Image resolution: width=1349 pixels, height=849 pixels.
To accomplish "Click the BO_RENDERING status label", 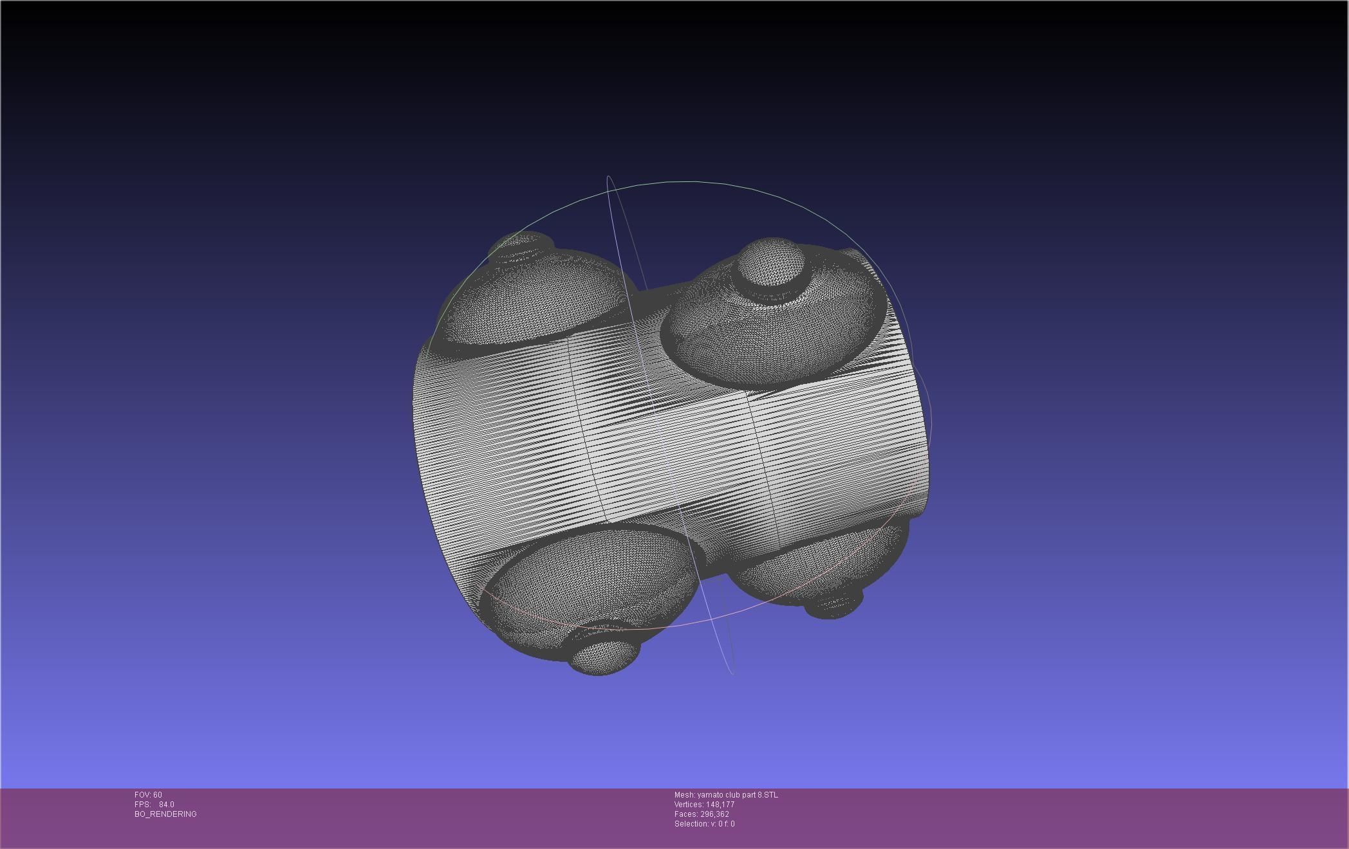I will pos(165,814).
